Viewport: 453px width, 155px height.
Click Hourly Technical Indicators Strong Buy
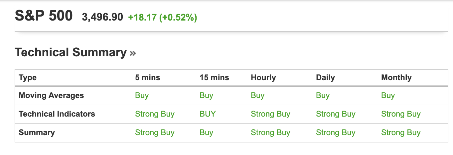coord(270,114)
